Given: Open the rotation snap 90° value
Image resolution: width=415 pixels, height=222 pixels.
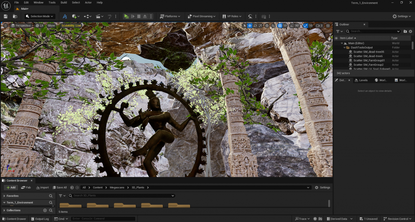Looking at the screenshot, I should pyautogui.click(x=297, y=25).
